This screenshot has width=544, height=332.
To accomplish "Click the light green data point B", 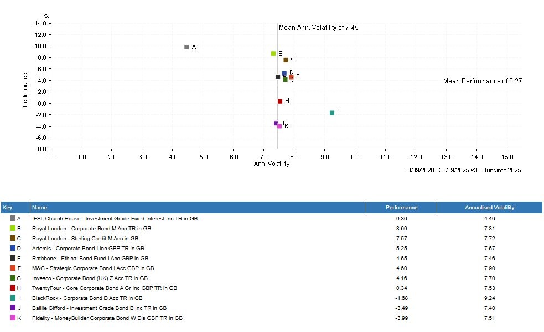I will click(x=273, y=54).
